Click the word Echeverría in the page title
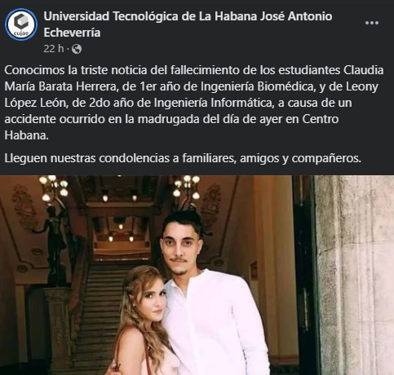This screenshot has height=375, width=394. pos(72,33)
